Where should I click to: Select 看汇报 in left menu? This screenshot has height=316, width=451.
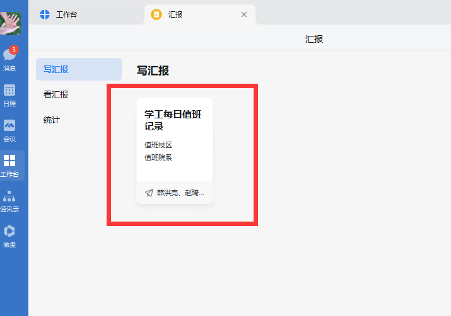click(56, 94)
